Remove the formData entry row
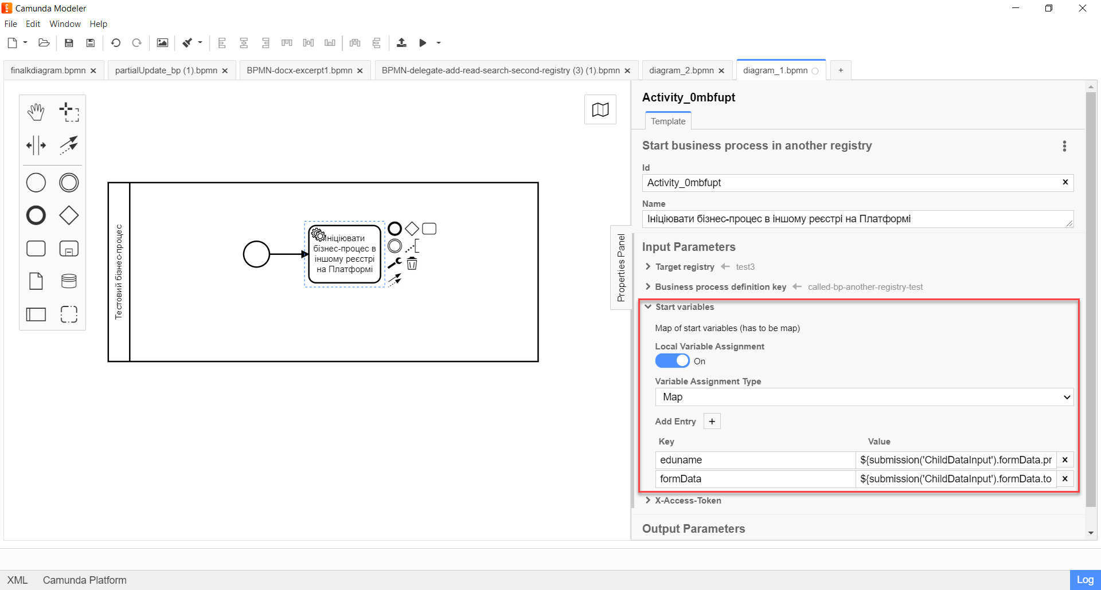The image size is (1101, 590). 1065,479
